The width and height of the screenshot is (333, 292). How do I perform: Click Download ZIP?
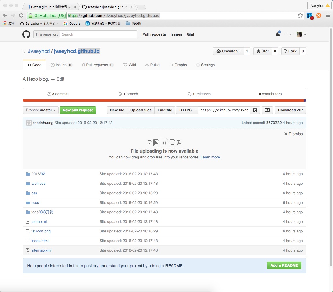click(290, 110)
